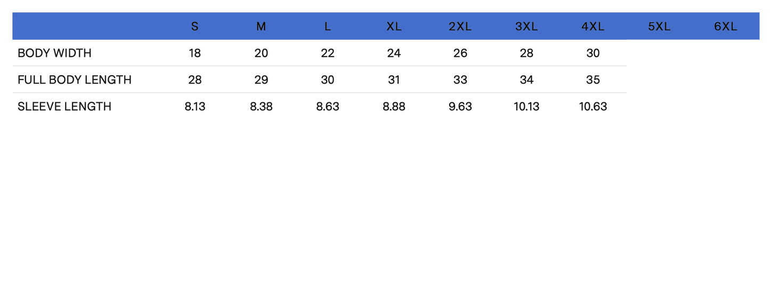The height and width of the screenshot is (285, 770).
Task: Click body width value 24
Action: point(394,53)
